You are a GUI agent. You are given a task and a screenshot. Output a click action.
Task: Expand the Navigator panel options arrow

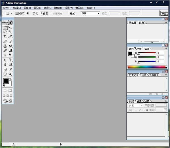(166, 22)
